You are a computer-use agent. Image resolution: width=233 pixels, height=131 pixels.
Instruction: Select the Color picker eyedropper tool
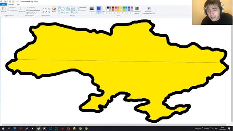46,12
